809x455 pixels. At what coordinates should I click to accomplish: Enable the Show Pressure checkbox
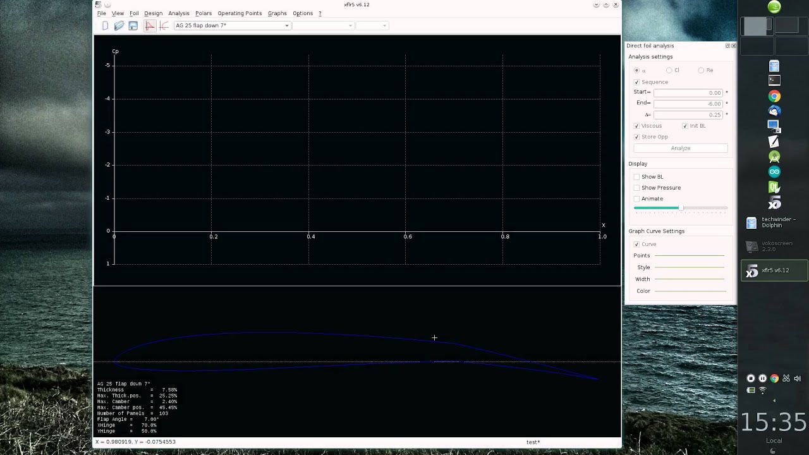637,188
